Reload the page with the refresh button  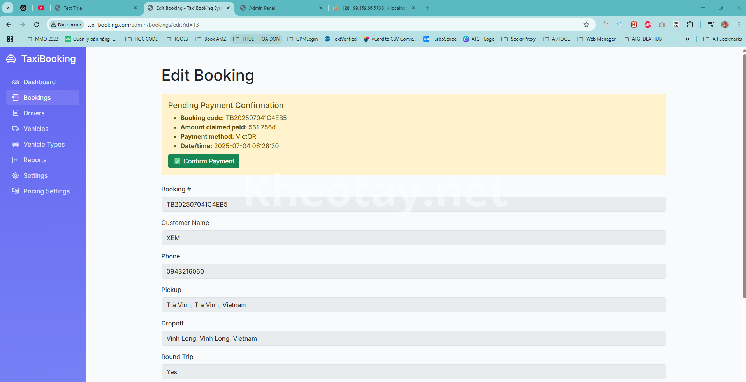(37, 25)
